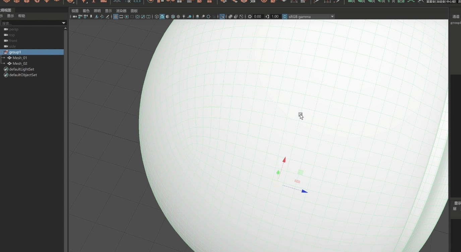
Task: Open the Grease Pencil tool icon
Action: click(107, 16)
